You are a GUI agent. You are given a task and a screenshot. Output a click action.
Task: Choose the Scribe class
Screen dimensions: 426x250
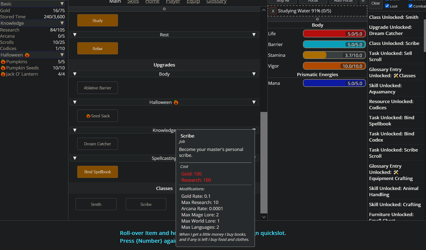[146, 204]
